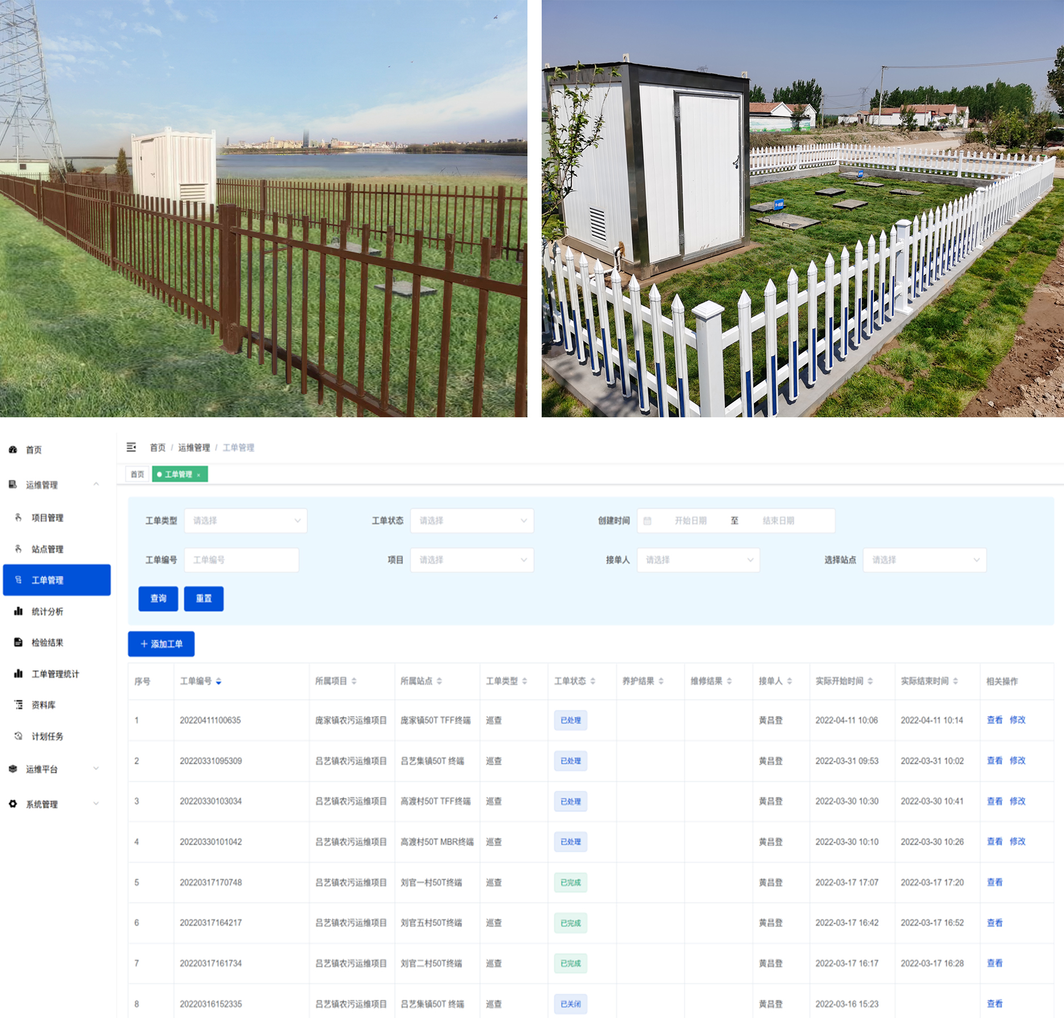Click the 工单编号 input field
The height and width of the screenshot is (1018, 1064).
[241, 560]
